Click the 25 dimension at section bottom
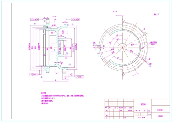This screenshot has height=122, width=173. 65,78
